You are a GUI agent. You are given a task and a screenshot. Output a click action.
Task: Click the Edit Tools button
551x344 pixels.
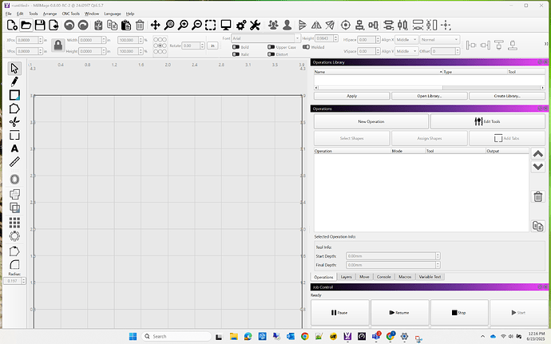pos(488,121)
